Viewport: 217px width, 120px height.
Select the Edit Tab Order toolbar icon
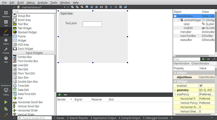click(87, 7)
